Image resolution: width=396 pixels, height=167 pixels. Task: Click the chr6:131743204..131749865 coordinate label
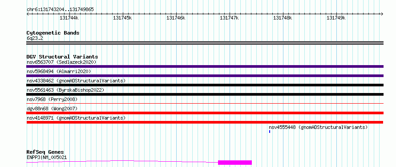[60, 10]
